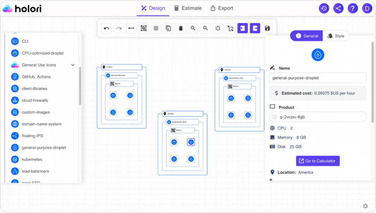Open version history clock icon
The height and width of the screenshot is (213, 376).
click(x=324, y=8)
